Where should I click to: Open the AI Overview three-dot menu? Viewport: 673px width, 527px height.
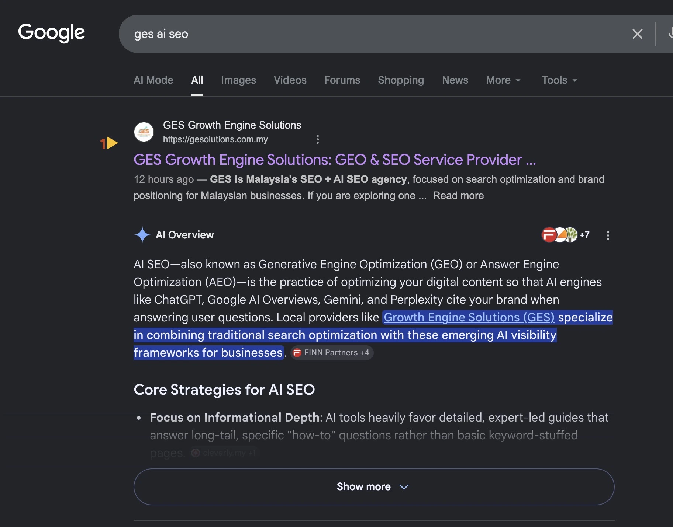[x=608, y=235]
